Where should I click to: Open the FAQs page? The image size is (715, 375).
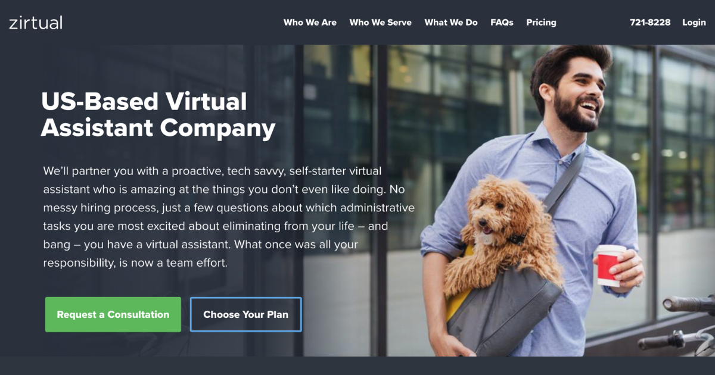502,23
